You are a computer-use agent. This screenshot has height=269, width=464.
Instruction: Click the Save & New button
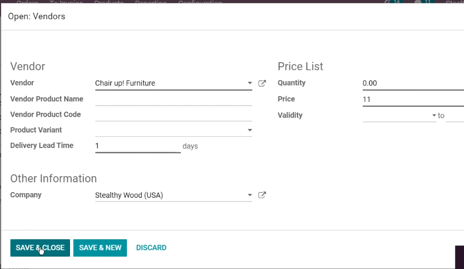point(100,248)
